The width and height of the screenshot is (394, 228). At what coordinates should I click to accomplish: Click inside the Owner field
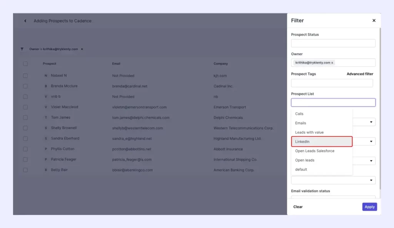click(x=333, y=63)
